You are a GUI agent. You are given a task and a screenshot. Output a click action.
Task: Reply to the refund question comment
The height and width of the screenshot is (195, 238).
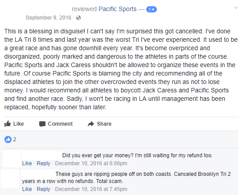pyautogui.click(x=43, y=163)
